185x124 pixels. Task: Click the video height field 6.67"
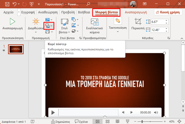pyautogui.click(x=158, y=22)
